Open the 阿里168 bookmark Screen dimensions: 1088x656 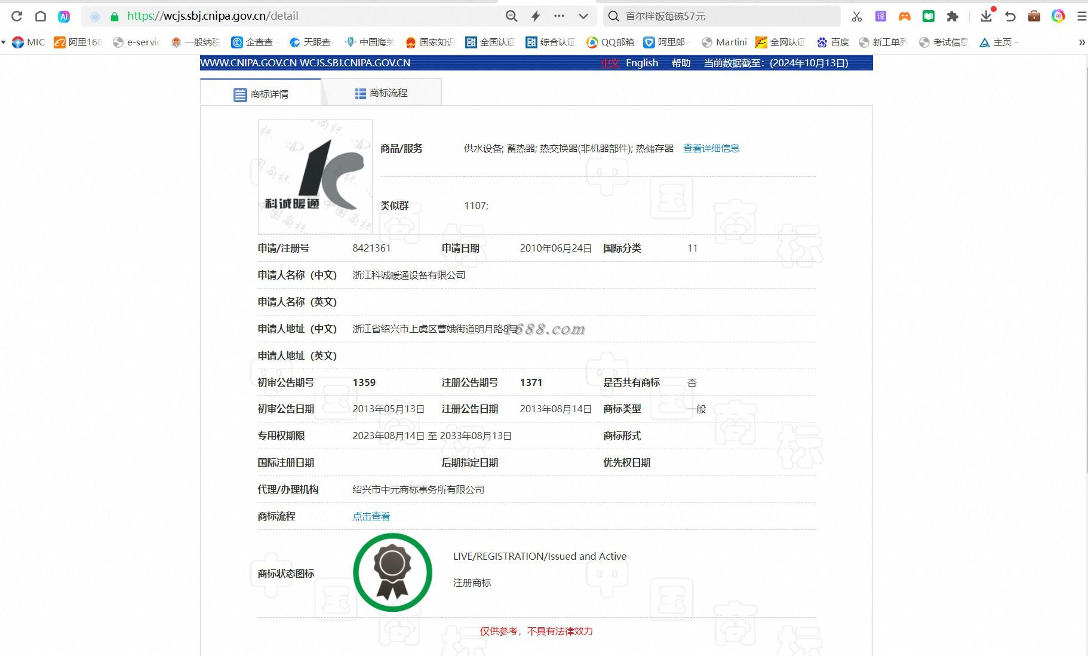point(78,42)
